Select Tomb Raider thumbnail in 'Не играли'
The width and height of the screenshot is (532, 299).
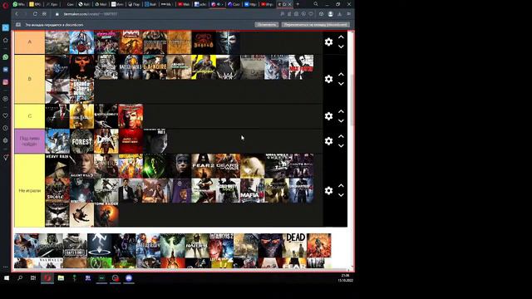106,215
